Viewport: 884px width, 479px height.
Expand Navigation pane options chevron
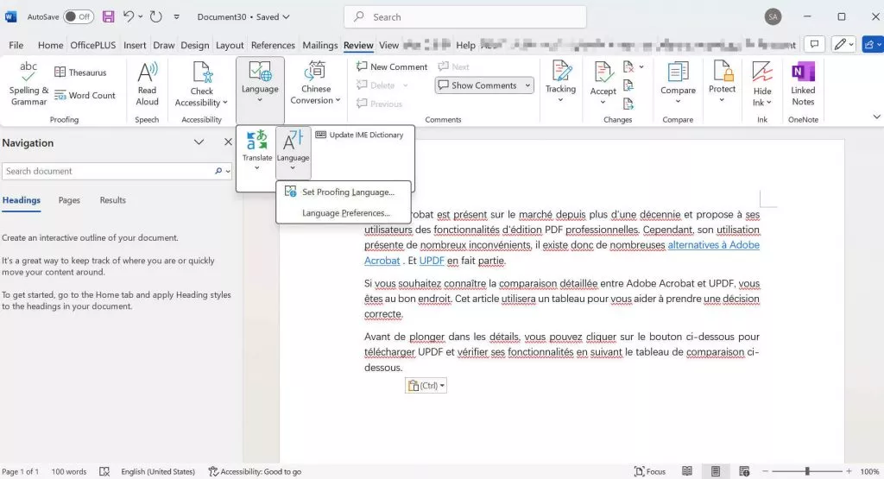[199, 142]
